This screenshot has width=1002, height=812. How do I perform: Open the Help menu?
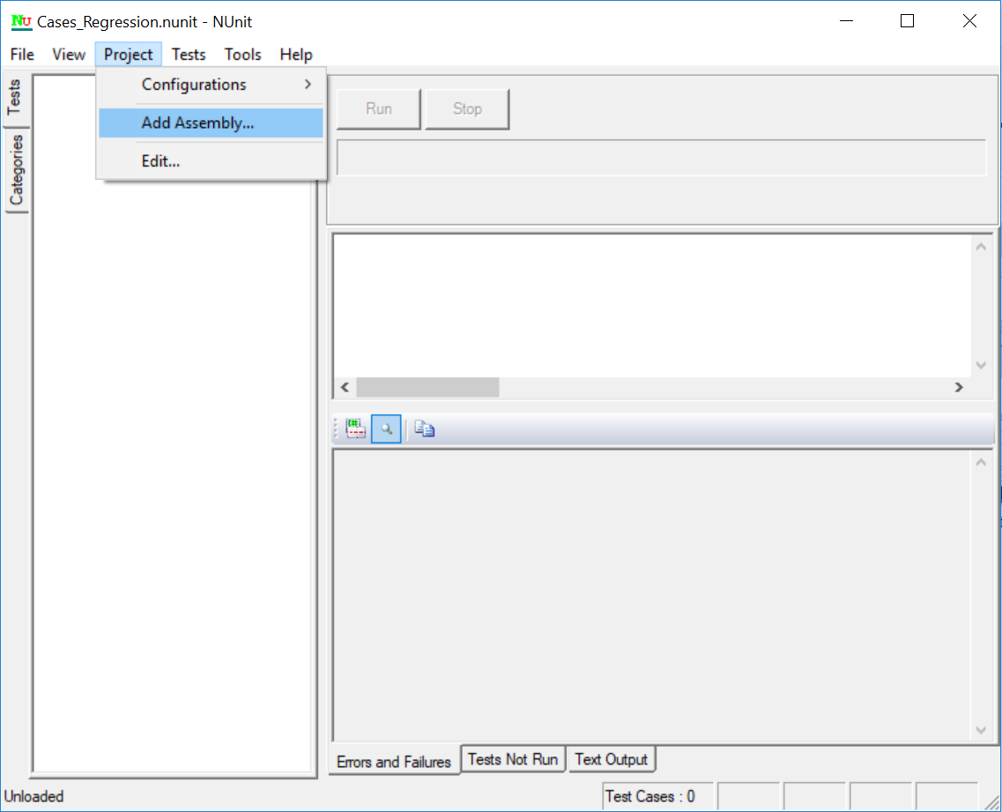(296, 55)
